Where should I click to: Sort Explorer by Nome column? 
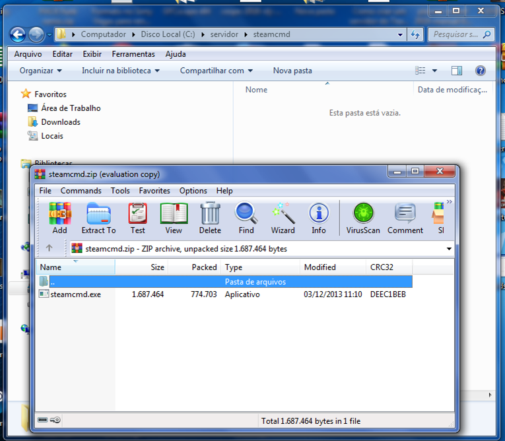pyautogui.click(x=323, y=90)
